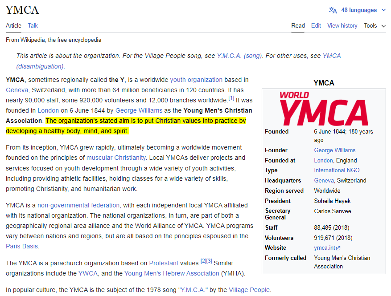This screenshot has width=391, height=296.
Task: Click citation reference [1]
Action: pyautogui.click(x=231, y=98)
